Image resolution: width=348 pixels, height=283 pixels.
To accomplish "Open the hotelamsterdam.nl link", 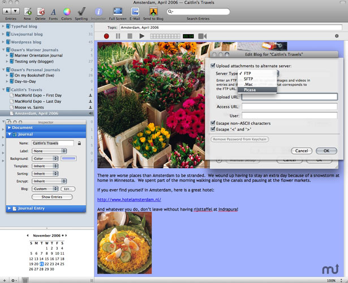I will 129,199.
